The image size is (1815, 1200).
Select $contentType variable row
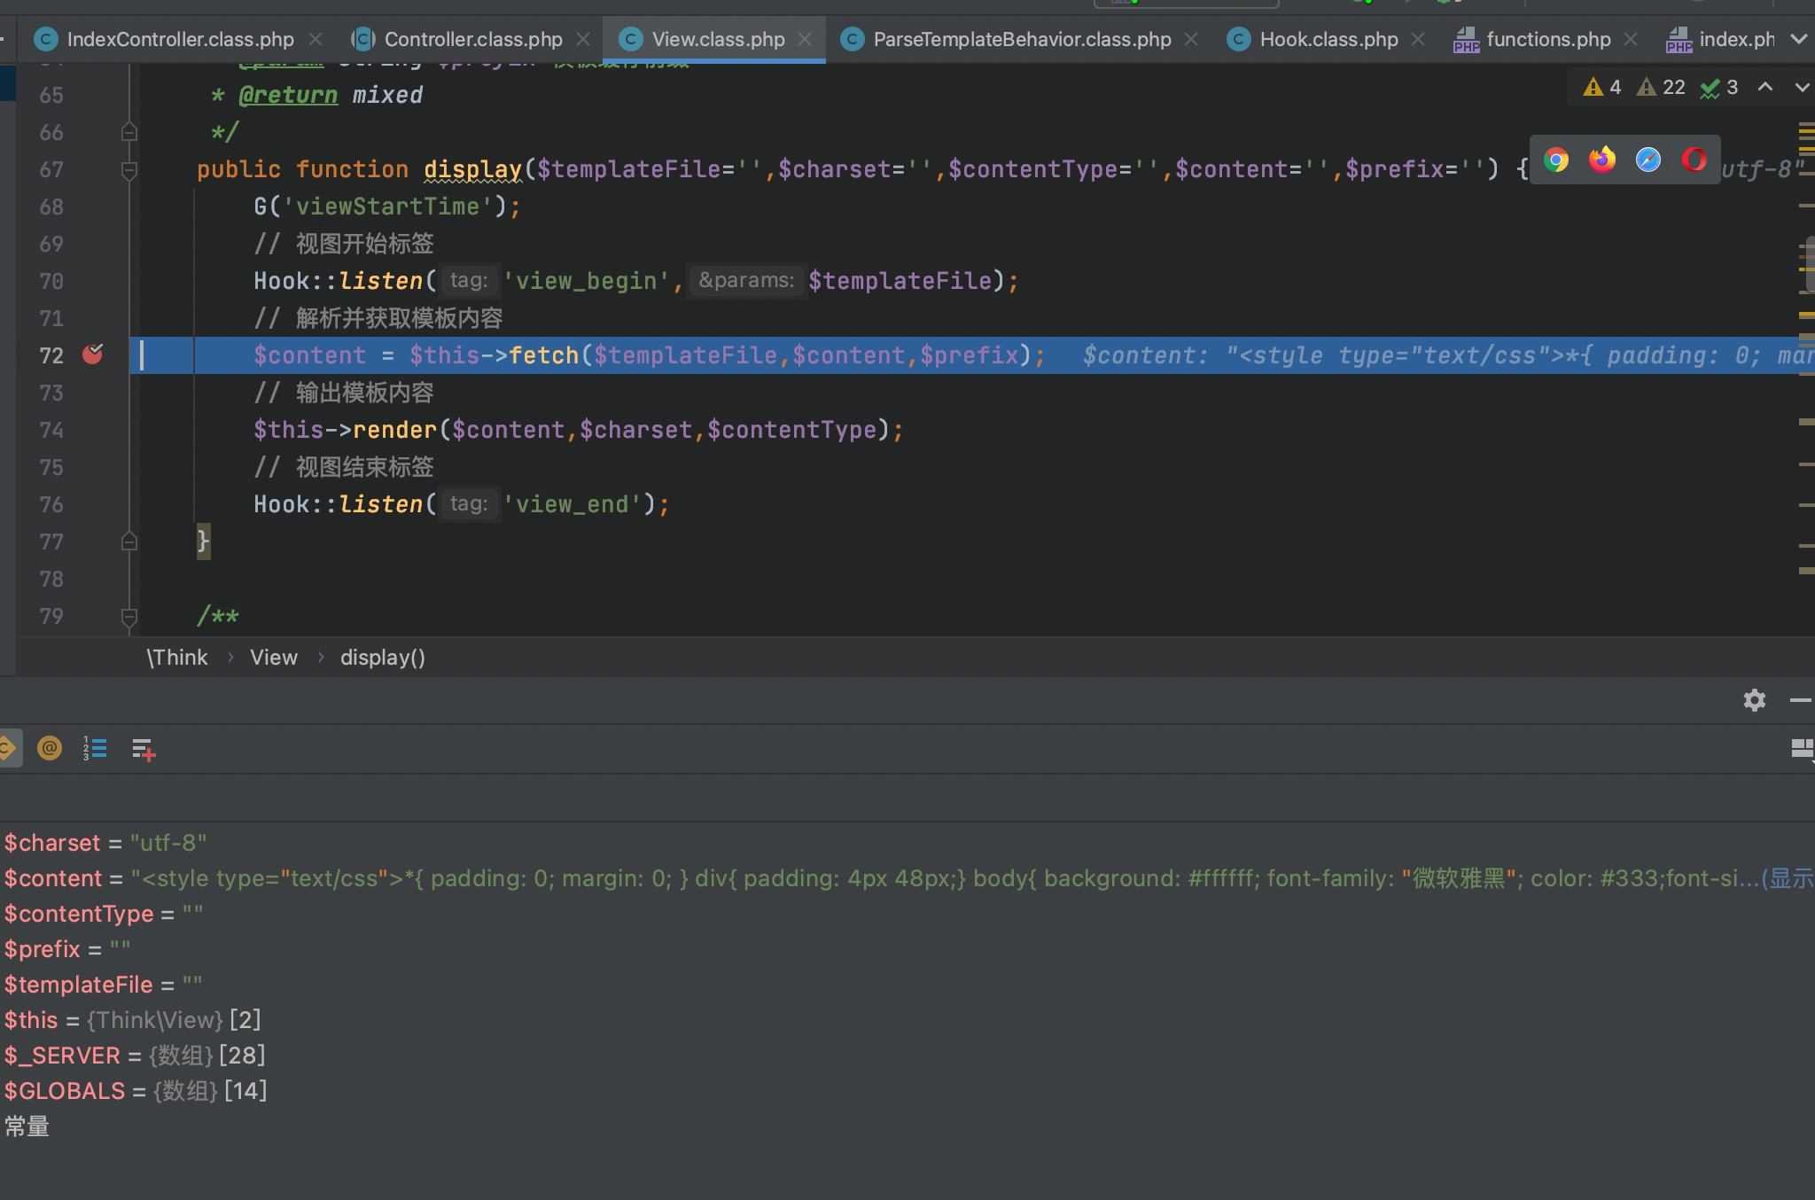(x=907, y=914)
